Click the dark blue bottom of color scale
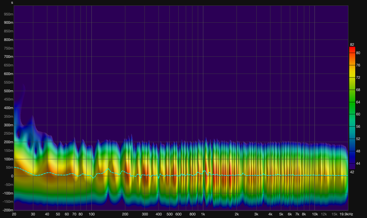Screen dimensions: 367x218 (x=352, y=166)
